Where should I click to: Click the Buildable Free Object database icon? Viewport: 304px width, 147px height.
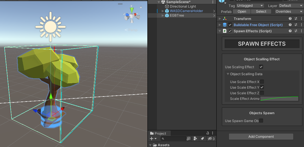225,25
